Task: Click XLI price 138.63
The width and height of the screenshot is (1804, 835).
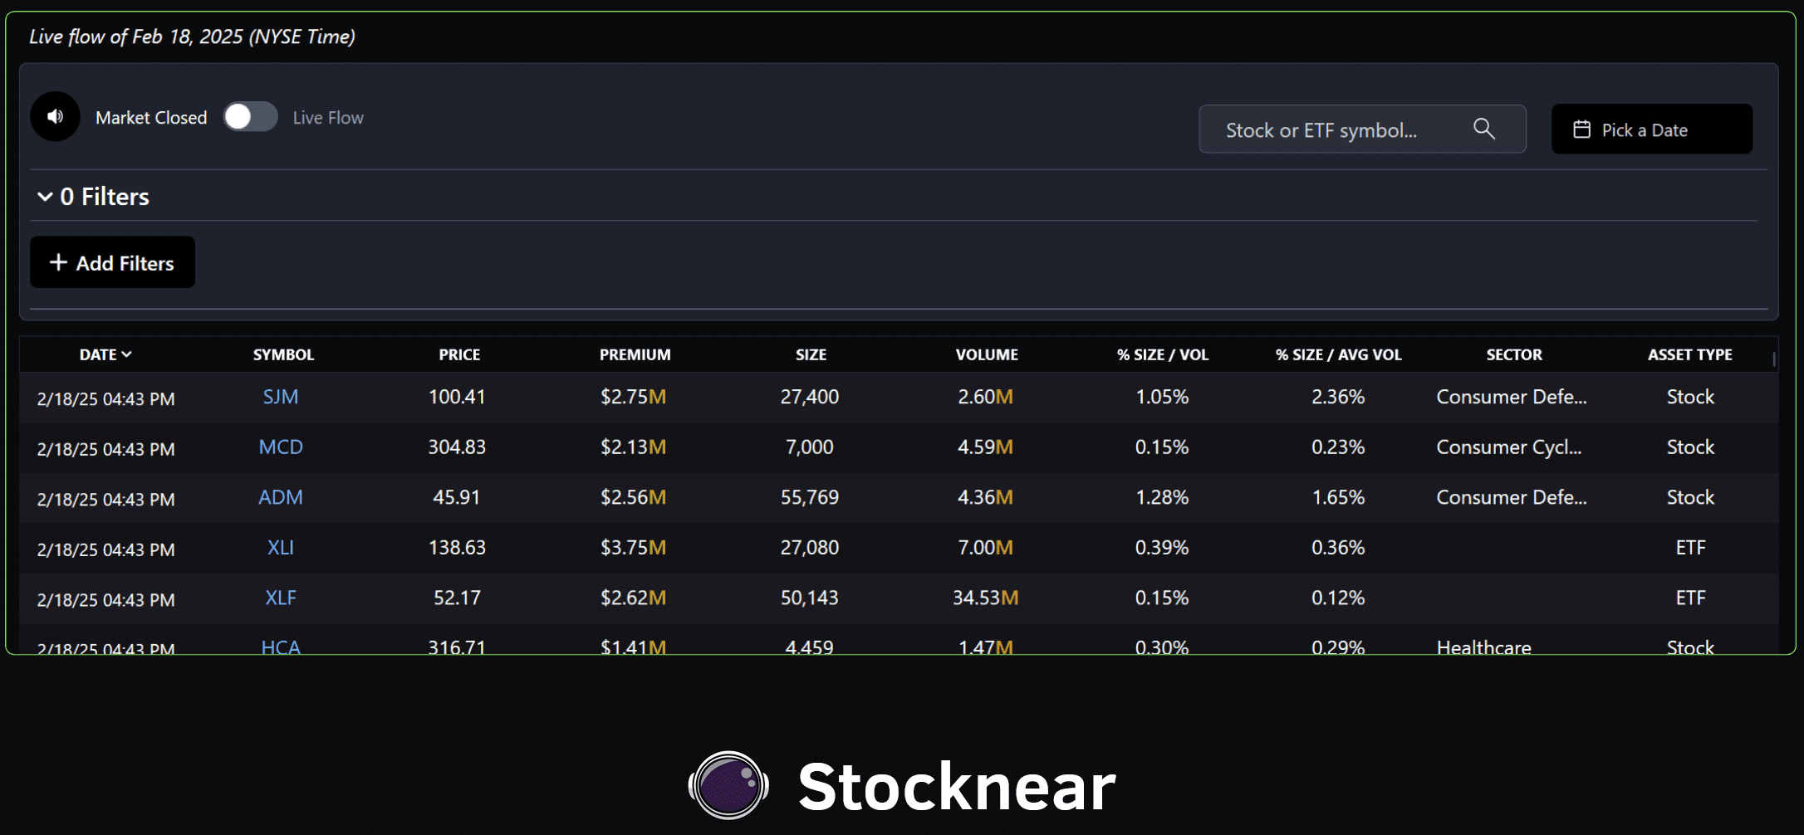Action: click(457, 547)
